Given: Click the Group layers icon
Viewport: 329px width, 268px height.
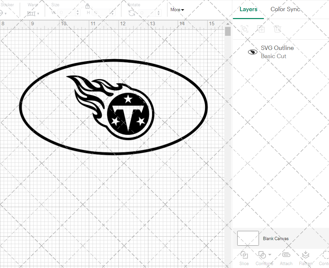Looking at the screenshot, I should click(244, 29).
